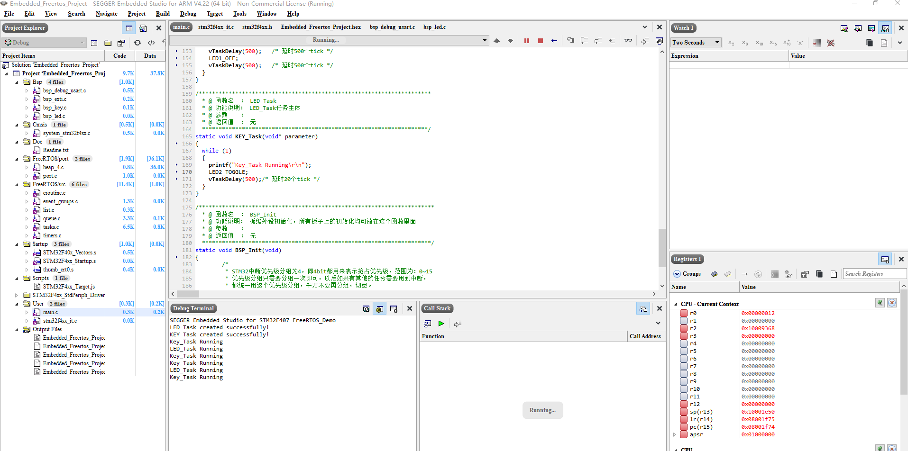Open the Target menu

point(215,14)
